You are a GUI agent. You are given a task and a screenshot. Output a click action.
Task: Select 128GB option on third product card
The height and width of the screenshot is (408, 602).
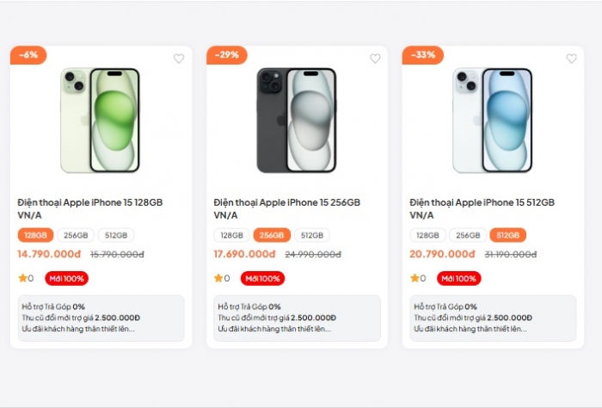pyautogui.click(x=427, y=235)
